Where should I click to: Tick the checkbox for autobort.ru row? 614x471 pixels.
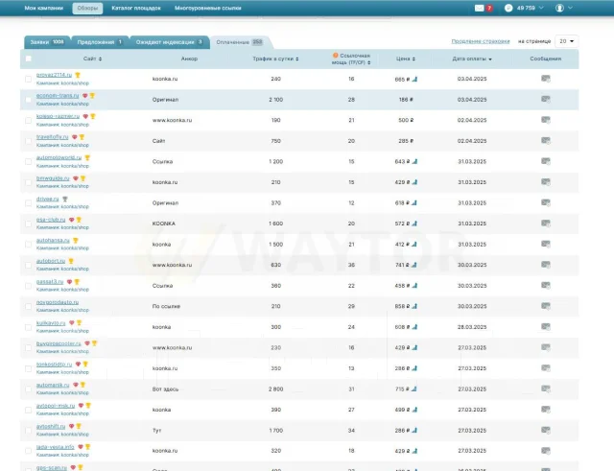point(28,265)
